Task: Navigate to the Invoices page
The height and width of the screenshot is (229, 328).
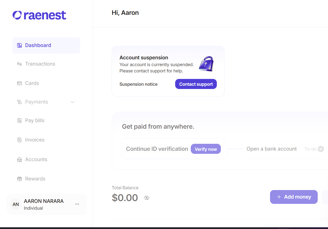Action: tap(46, 140)
